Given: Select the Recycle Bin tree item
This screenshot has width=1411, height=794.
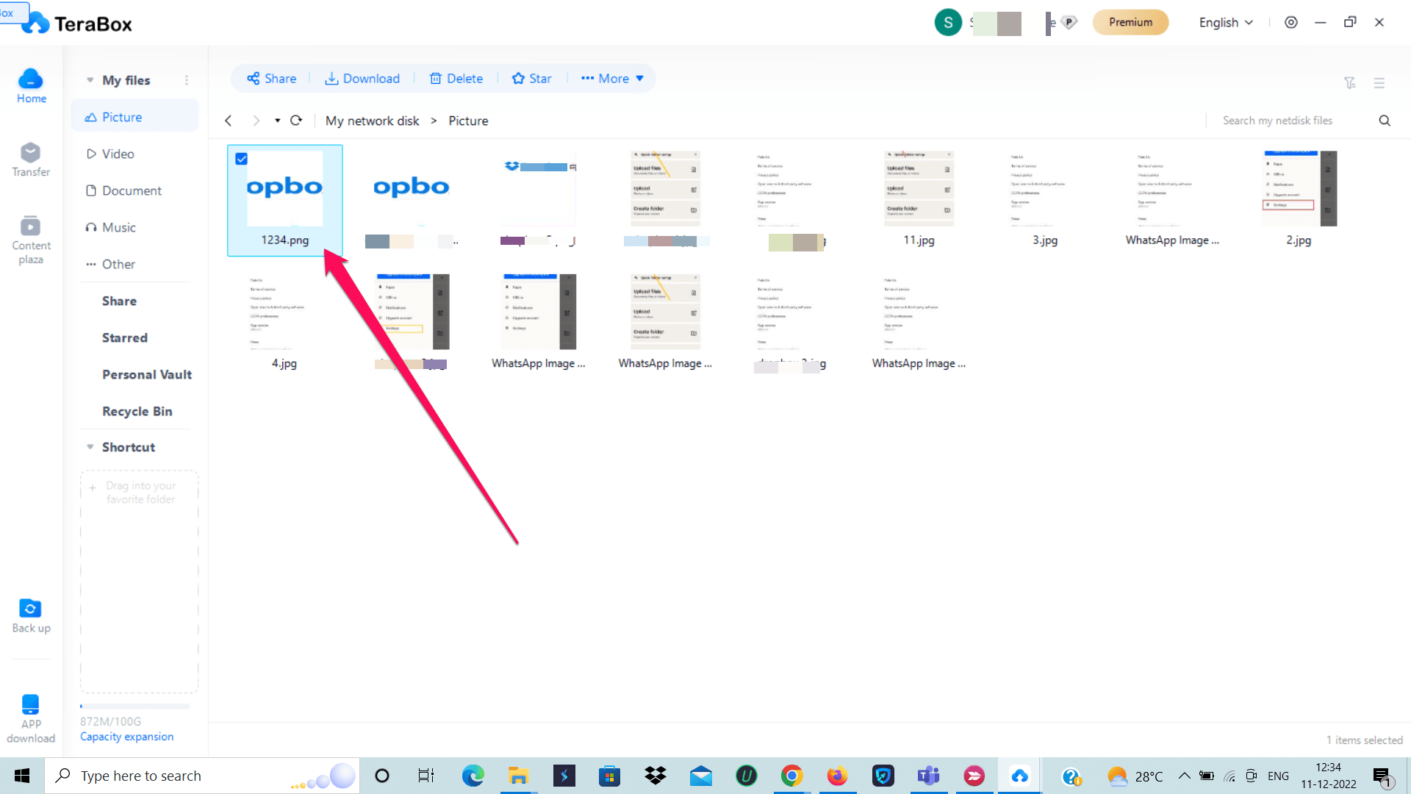Looking at the screenshot, I should pyautogui.click(x=137, y=411).
